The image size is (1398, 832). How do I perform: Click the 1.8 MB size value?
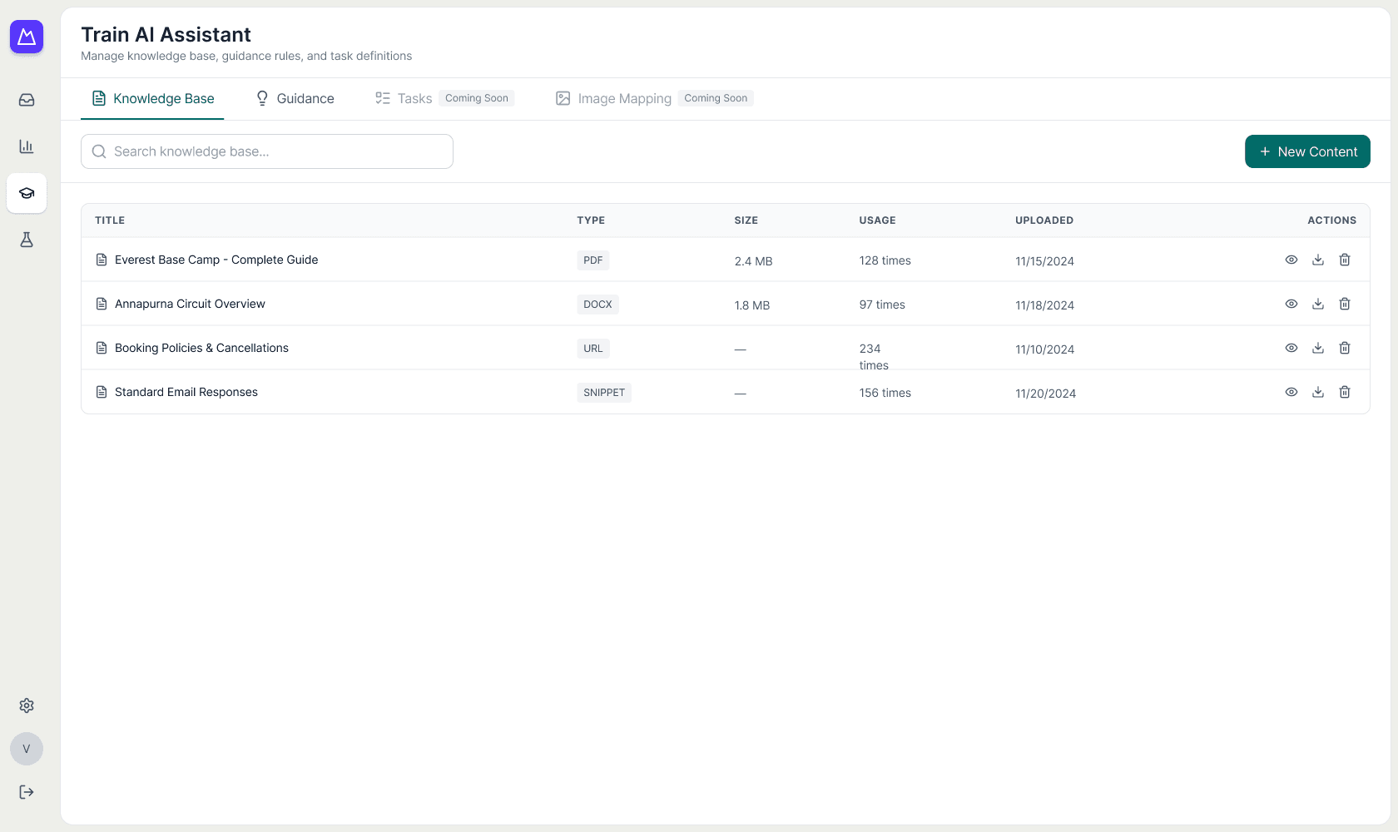[751, 305]
